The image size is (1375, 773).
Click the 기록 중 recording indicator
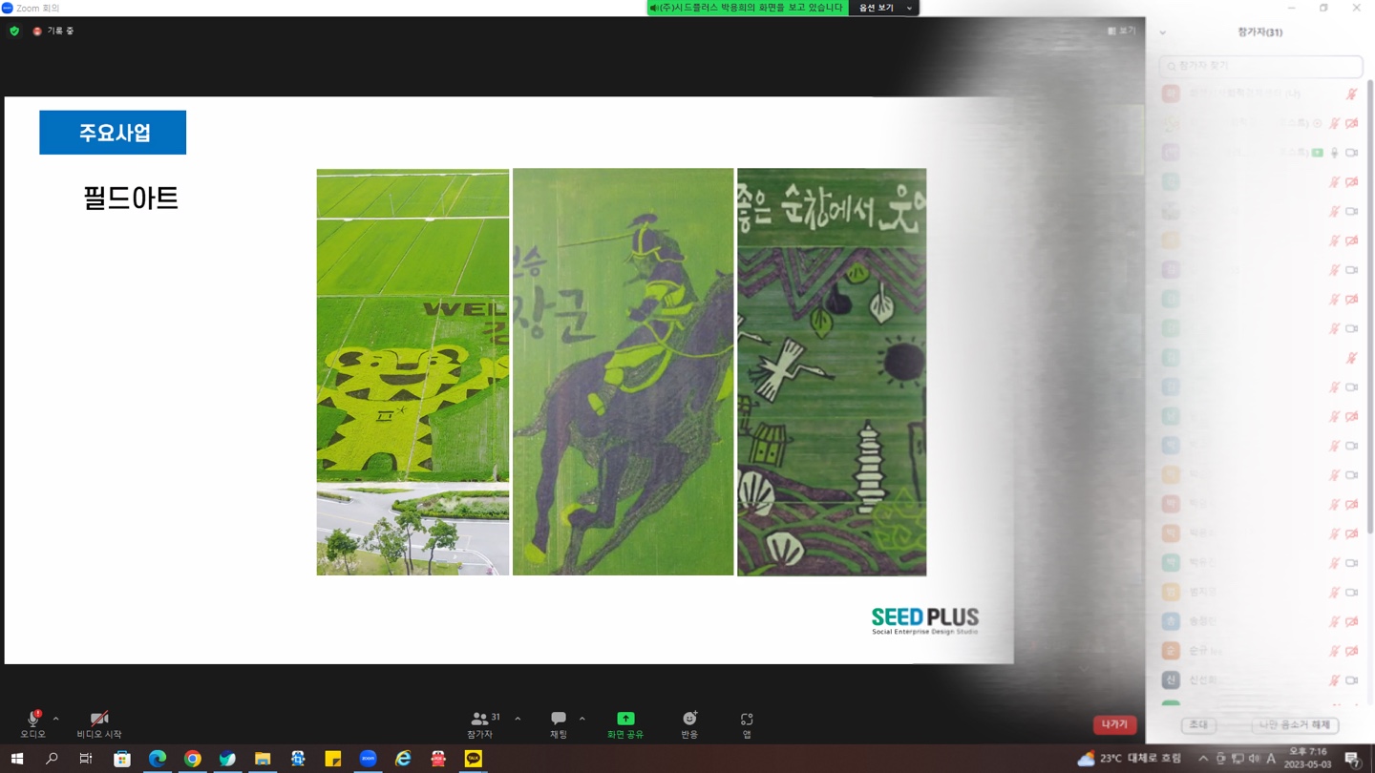click(53, 31)
